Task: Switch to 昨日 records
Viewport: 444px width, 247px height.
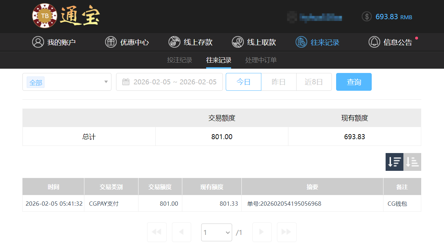Action: pos(279,82)
